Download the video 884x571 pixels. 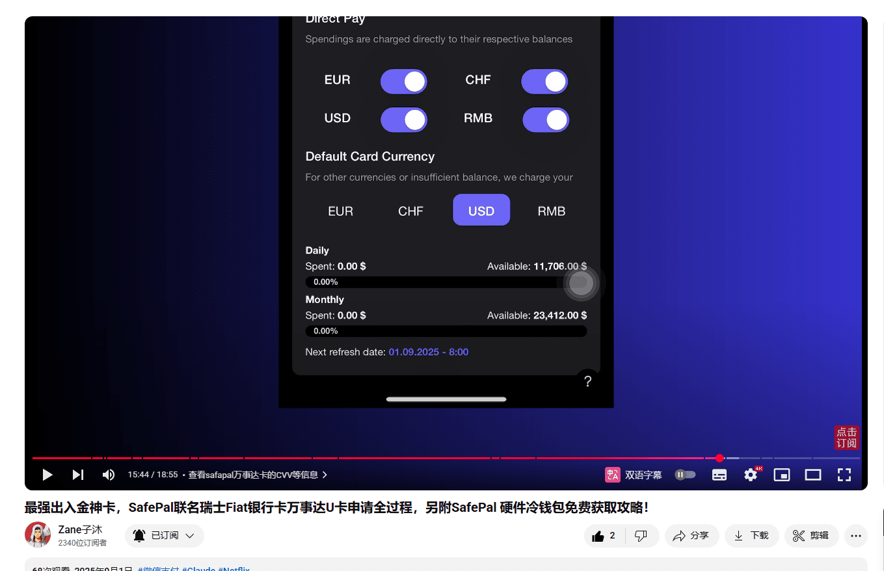coord(751,536)
